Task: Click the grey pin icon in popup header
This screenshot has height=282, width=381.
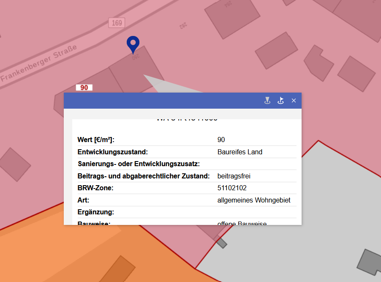Action: tap(267, 101)
